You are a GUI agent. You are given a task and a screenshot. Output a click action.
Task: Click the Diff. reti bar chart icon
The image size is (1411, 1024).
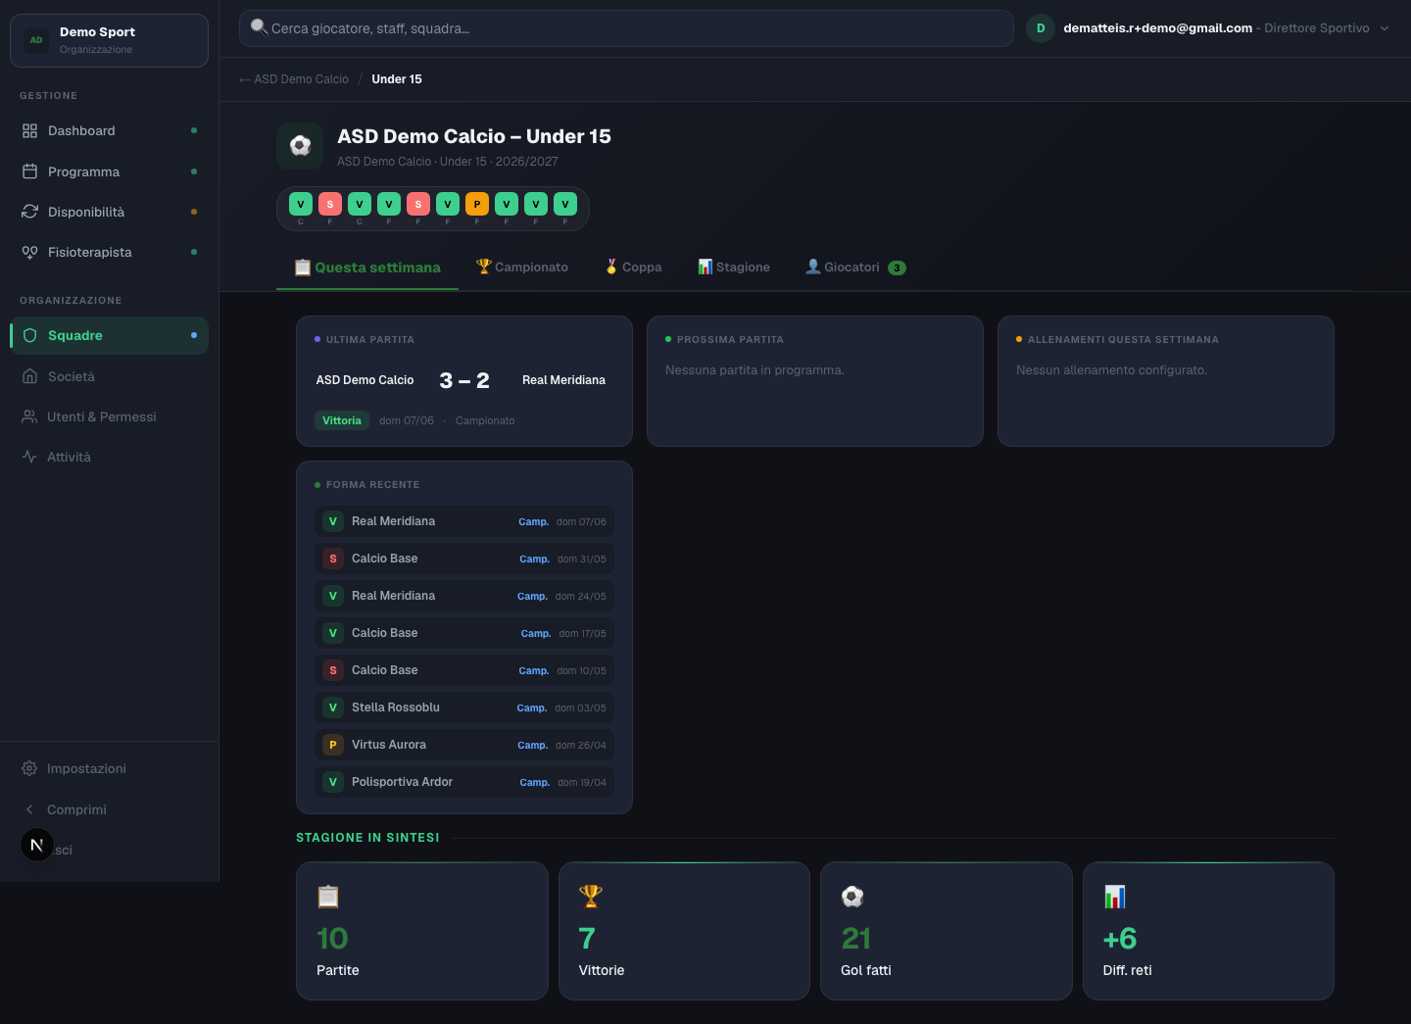pyautogui.click(x=1115, y=897)
